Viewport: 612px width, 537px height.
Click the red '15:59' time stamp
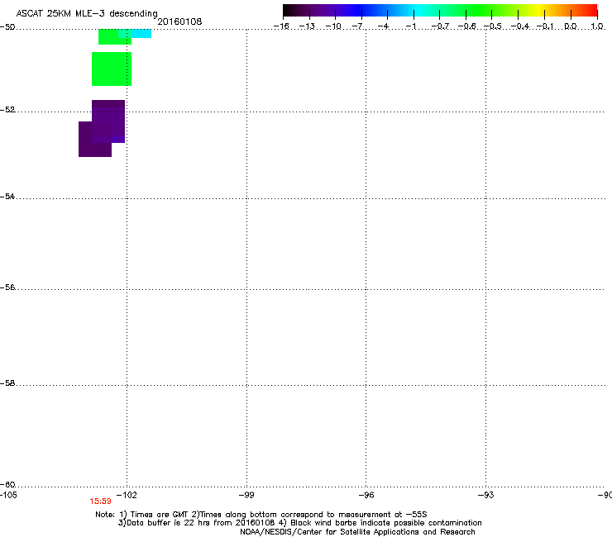click(x=100, y=501)
